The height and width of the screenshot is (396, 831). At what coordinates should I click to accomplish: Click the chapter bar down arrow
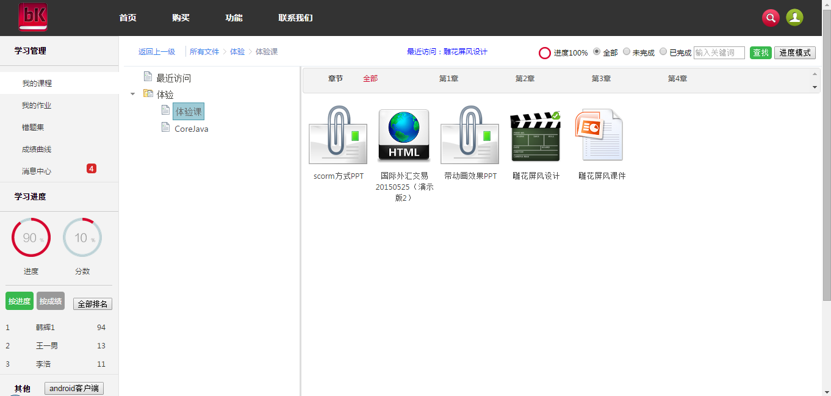coord(815,87)
